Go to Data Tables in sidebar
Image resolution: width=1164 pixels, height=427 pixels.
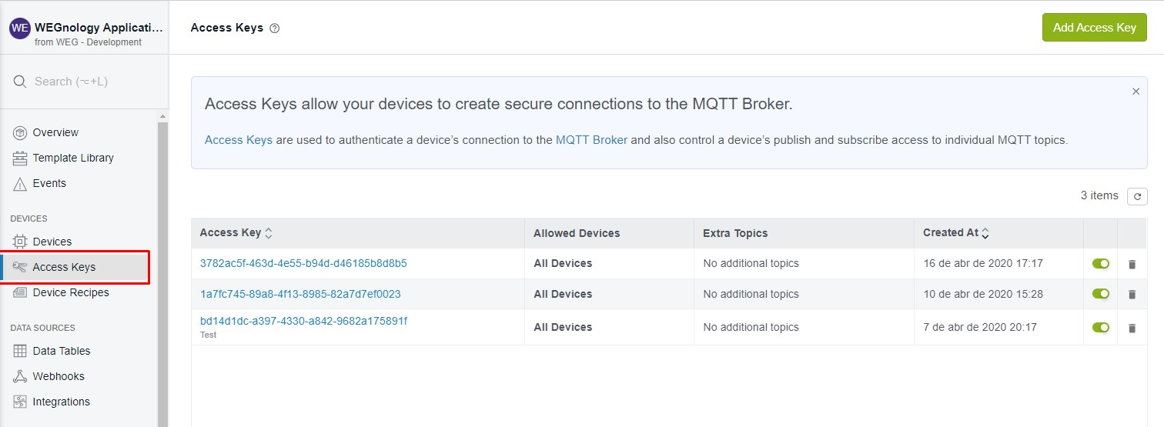62,351
